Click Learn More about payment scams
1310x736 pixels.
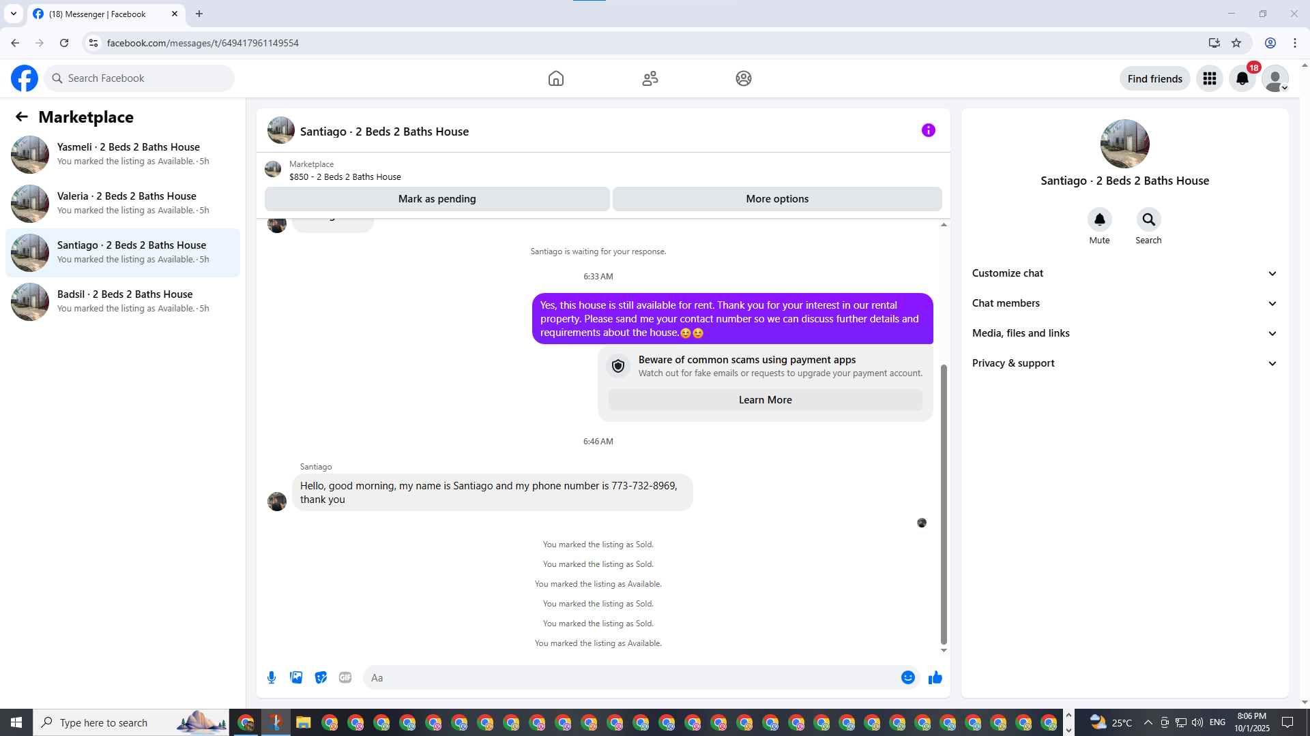click(765, 400)
